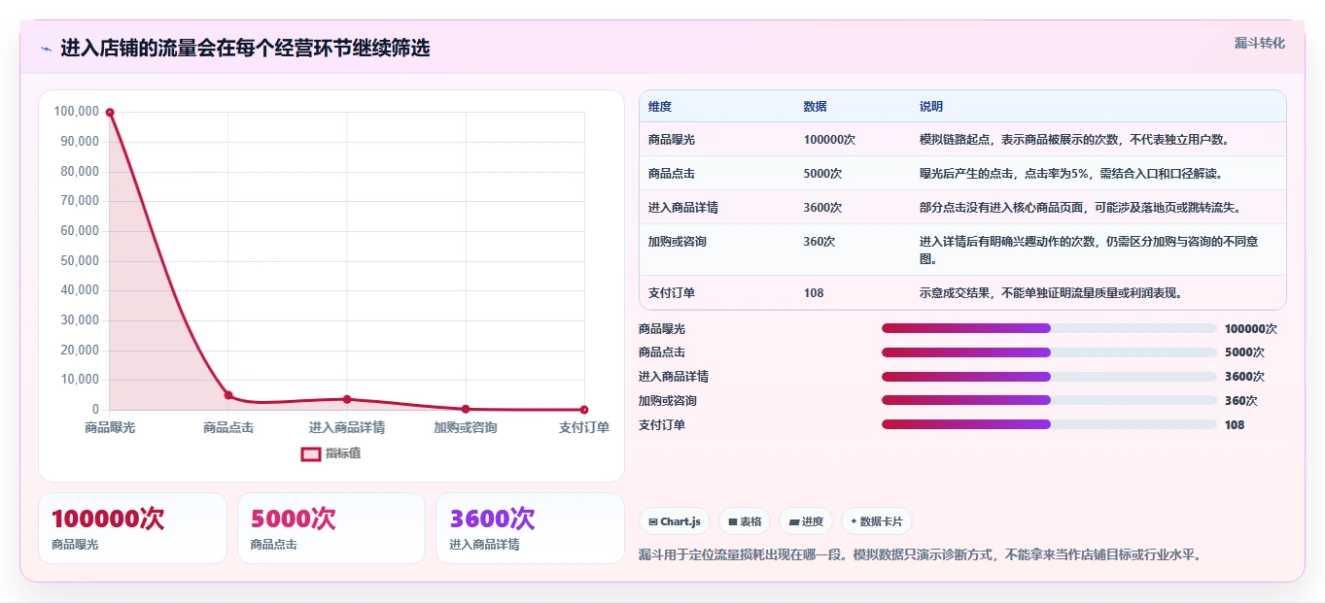
Task: Click the table description starting 模拟链路起点
Action: [x=1075, y=140]
